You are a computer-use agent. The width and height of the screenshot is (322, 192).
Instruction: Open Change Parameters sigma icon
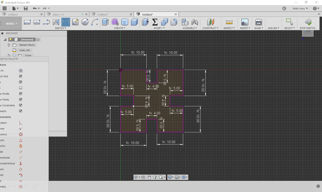[x=155, y=22]
